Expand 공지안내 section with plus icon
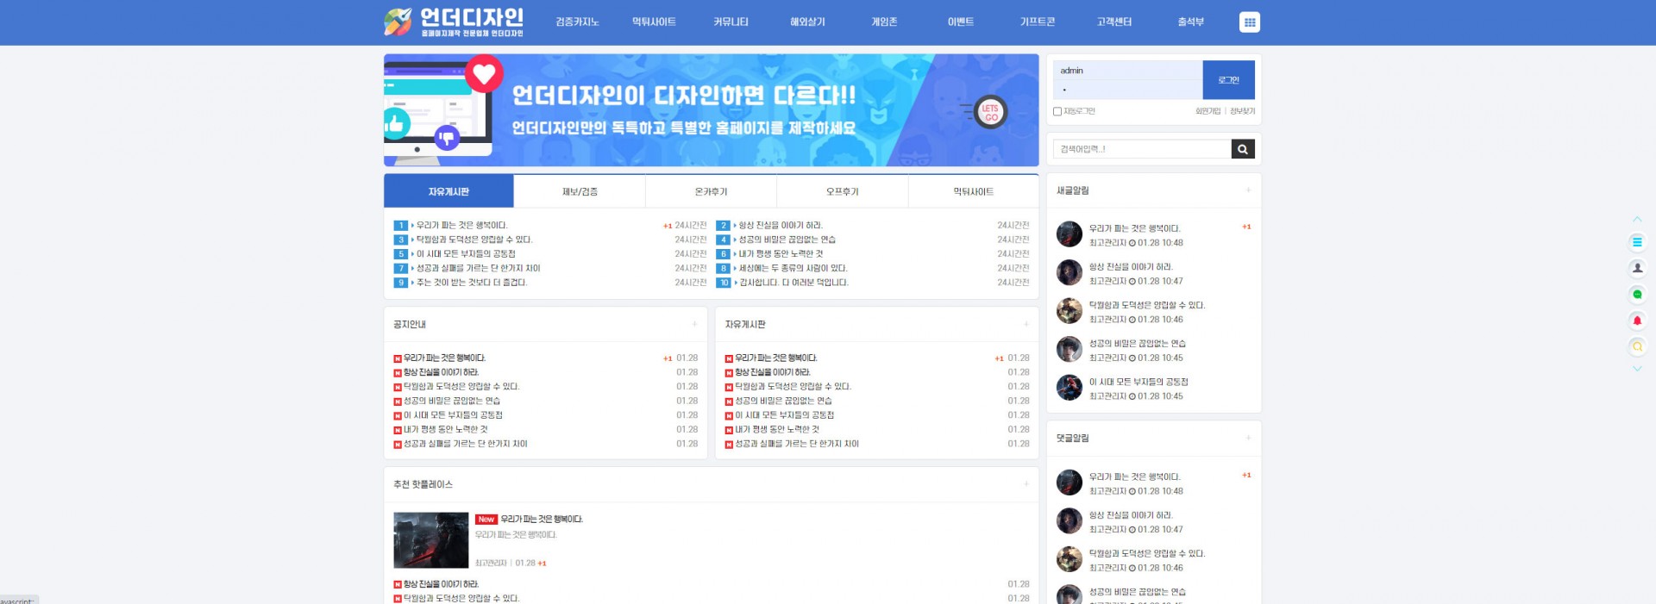The image size is (1656, 604). [x=694, y=325]
